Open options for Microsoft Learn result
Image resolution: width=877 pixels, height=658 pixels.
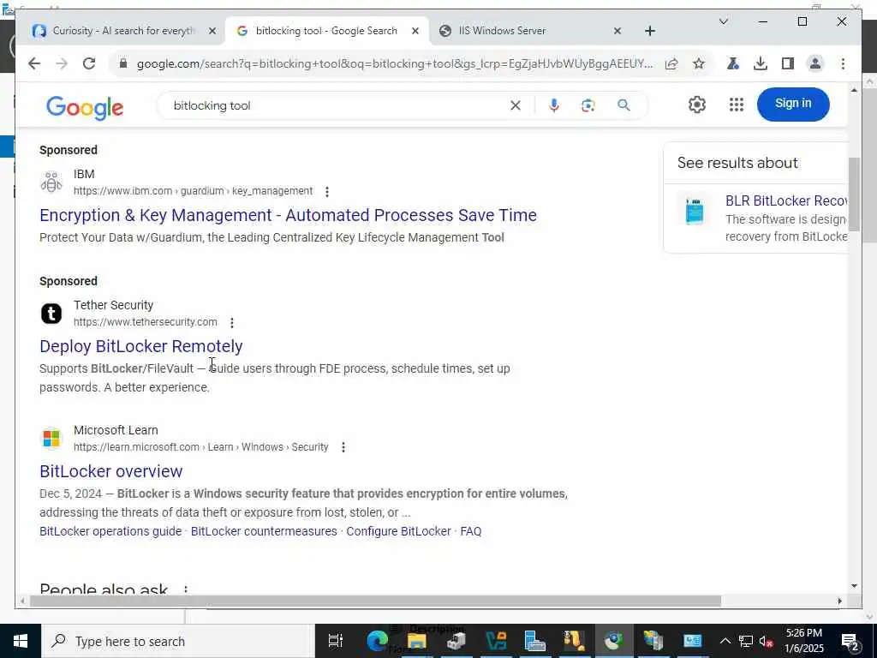[343, 447]
